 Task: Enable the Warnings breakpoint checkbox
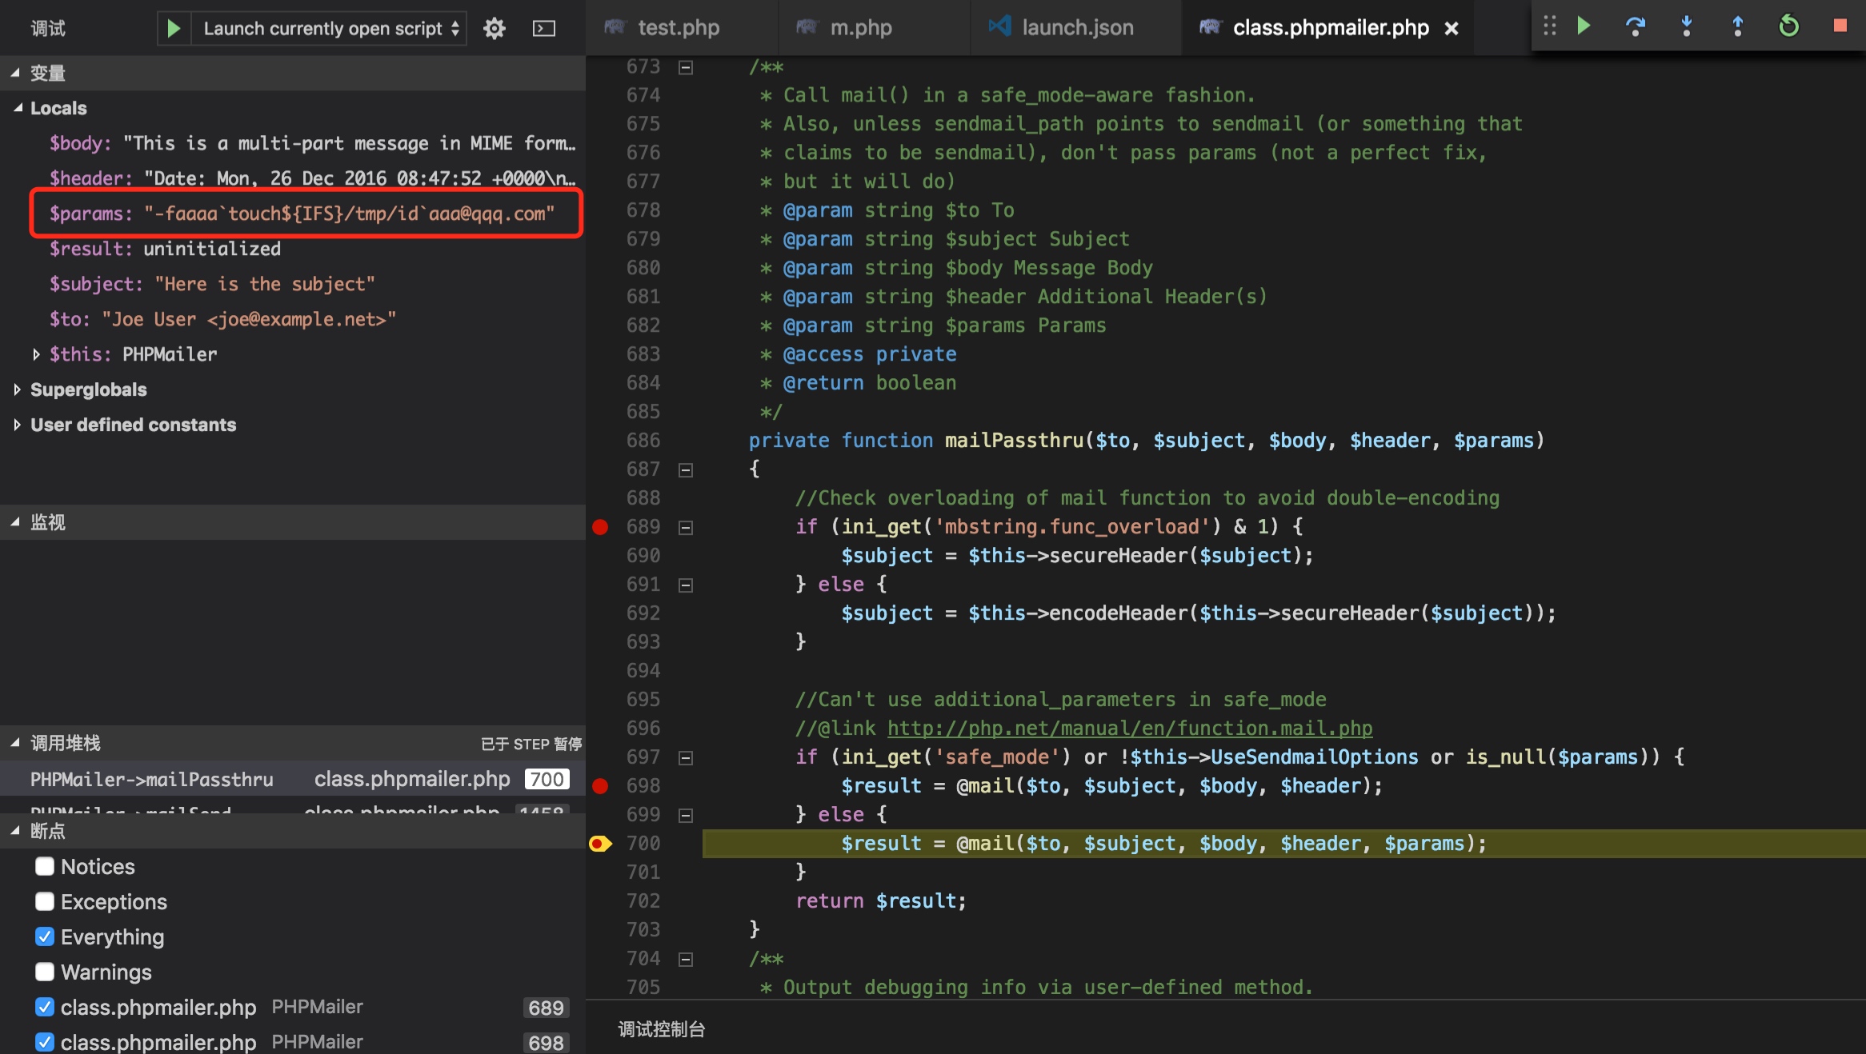click(x=45, y=972)
